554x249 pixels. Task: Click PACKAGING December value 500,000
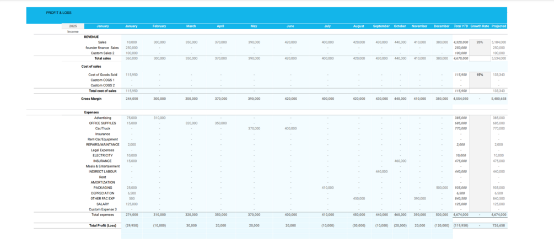point(442,187)
